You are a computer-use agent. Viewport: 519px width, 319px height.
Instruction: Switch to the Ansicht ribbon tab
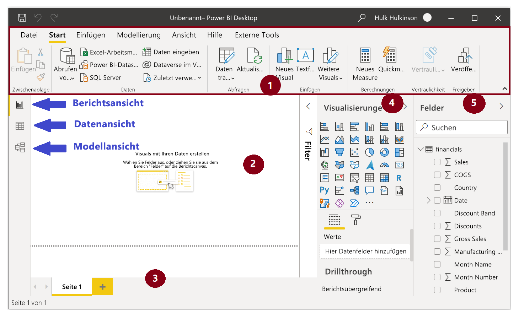click(184, 35)
